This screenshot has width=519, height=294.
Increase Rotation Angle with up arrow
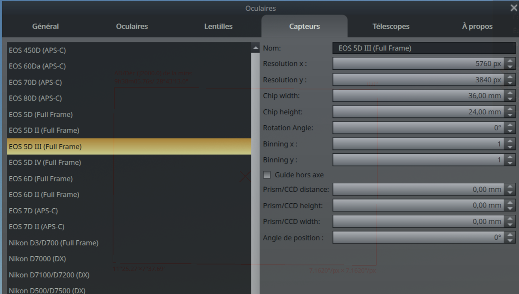510,125
